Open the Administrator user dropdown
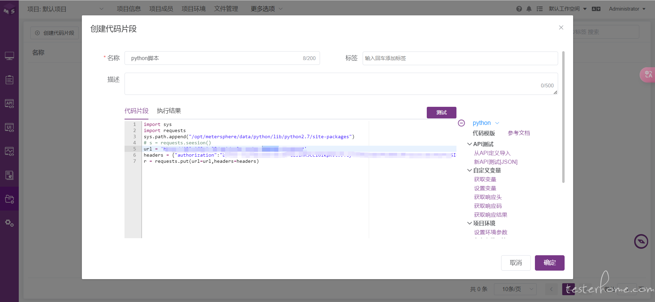The image size is (655, 302). (627, 9)
